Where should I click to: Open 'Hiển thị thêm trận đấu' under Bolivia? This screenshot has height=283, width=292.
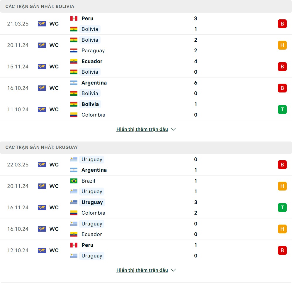tap(142, 129)
